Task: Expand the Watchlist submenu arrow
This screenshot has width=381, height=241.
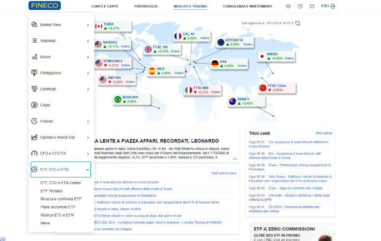Action: [x=88, y=41]
